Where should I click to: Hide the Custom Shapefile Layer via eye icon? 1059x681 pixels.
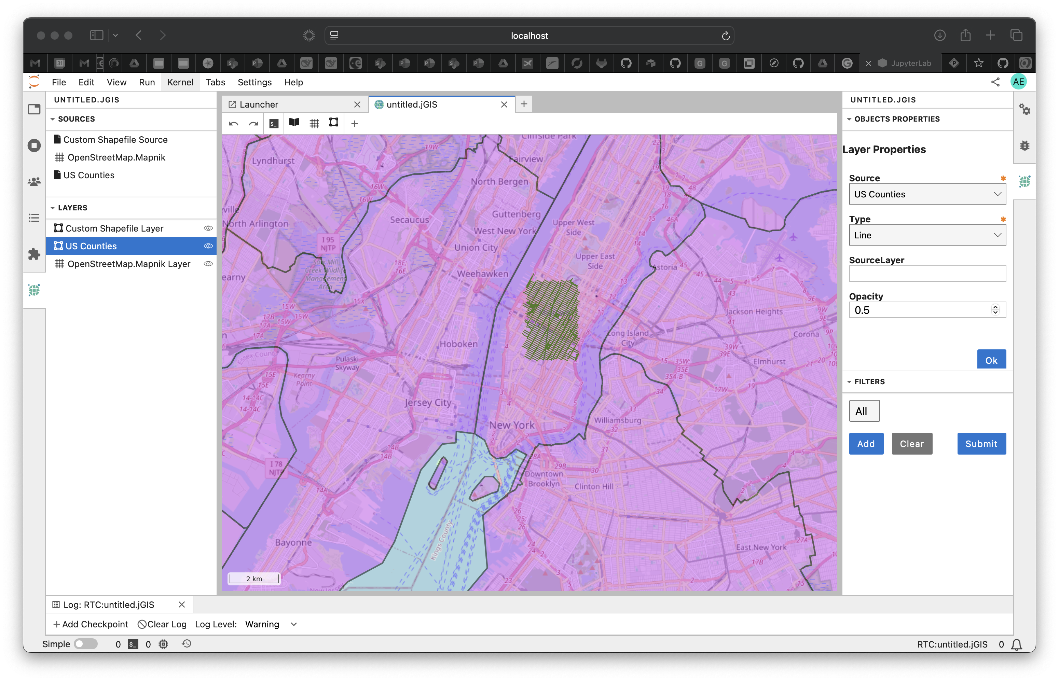tap(208, 228)
